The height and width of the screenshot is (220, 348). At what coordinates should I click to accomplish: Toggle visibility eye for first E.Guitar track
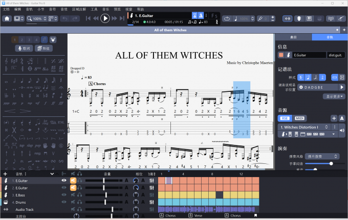[x=64, y=181]
